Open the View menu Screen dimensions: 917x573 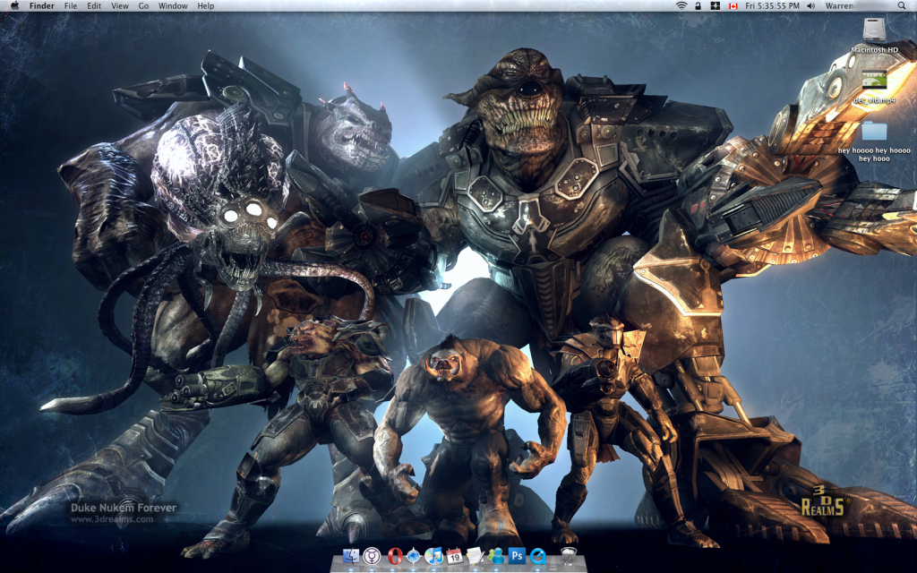click(x=120, y=6)
